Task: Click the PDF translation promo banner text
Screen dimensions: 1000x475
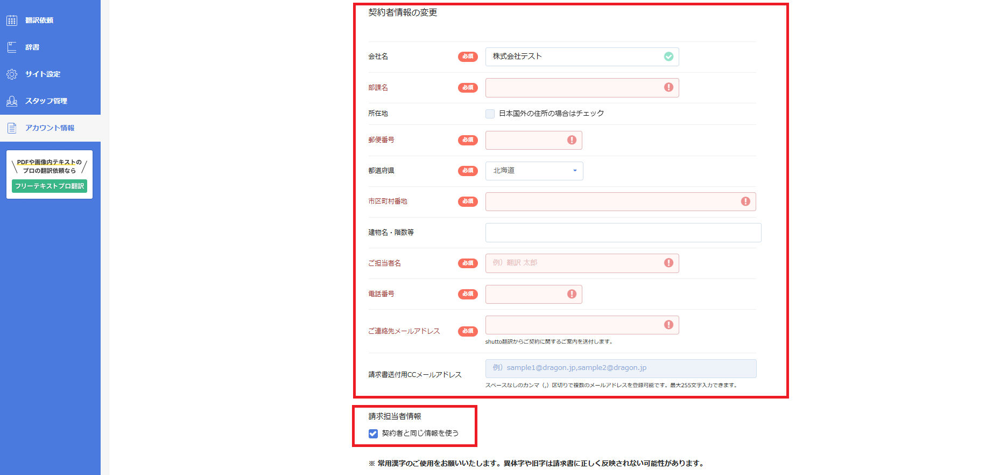Action: coord(49,166)
